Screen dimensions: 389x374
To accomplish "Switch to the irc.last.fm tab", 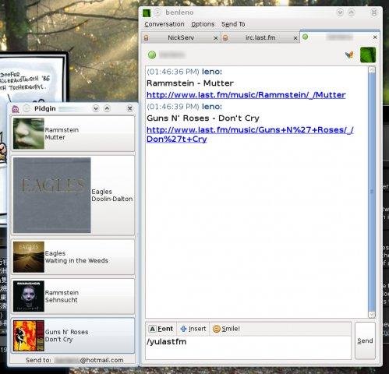I will point(260,37).
